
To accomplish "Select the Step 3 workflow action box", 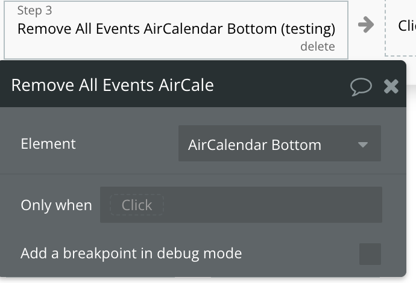I will click(x=176, y=30).
